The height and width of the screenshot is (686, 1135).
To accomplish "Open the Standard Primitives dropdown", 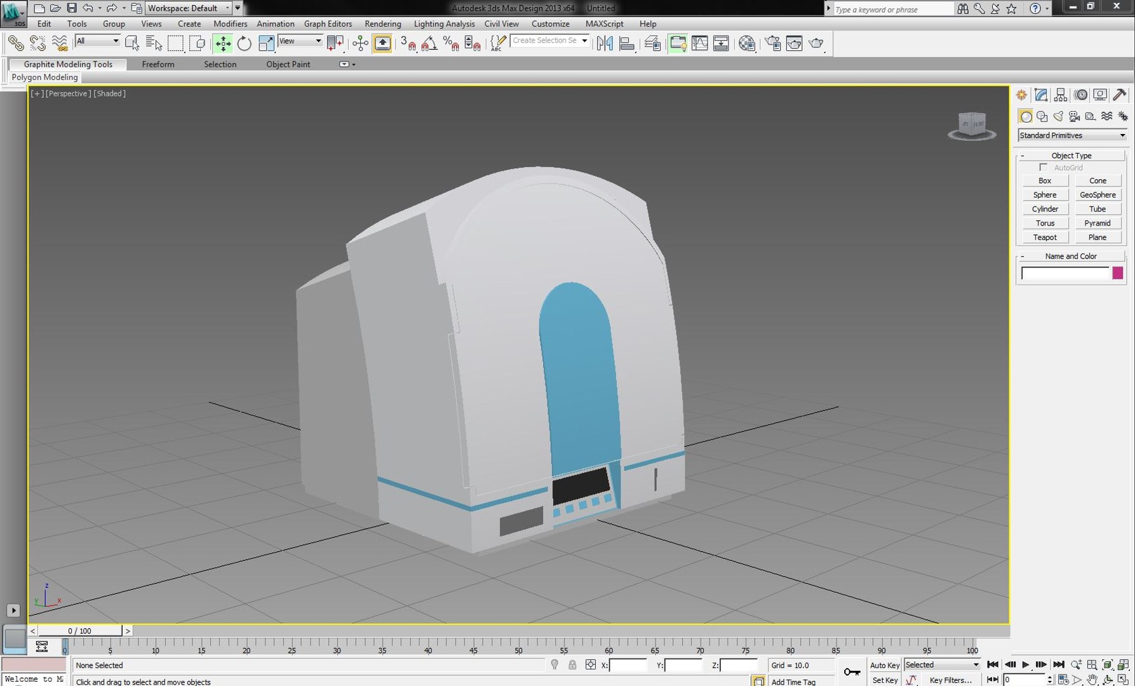I will (x=1072, y=135).
